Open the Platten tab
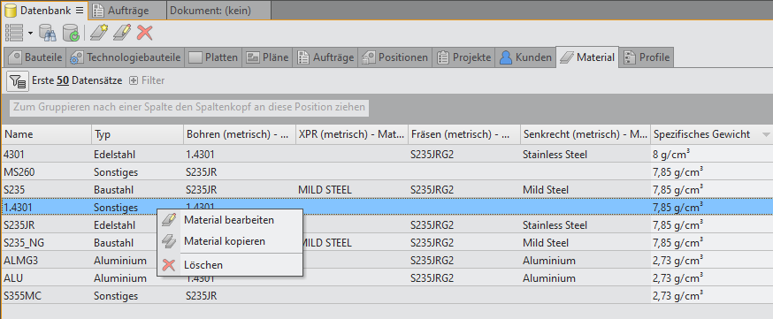 (x=214, y=57)
